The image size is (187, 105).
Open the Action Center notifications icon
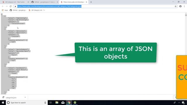point(183,103)
